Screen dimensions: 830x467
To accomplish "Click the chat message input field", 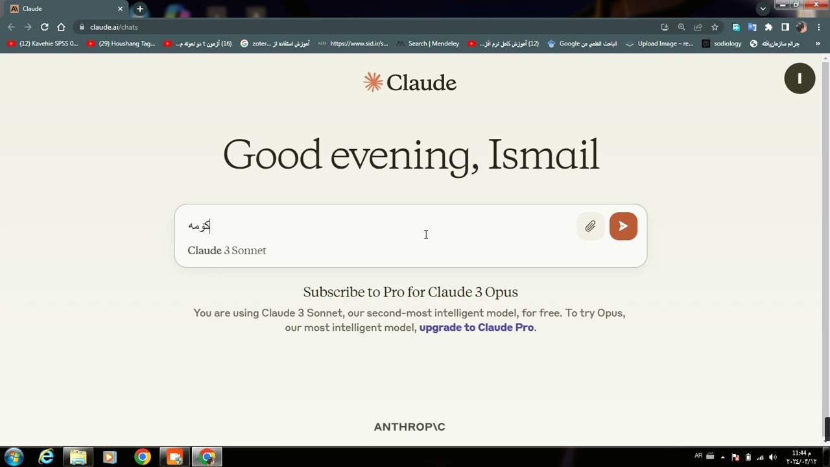I will pos(380,226).
